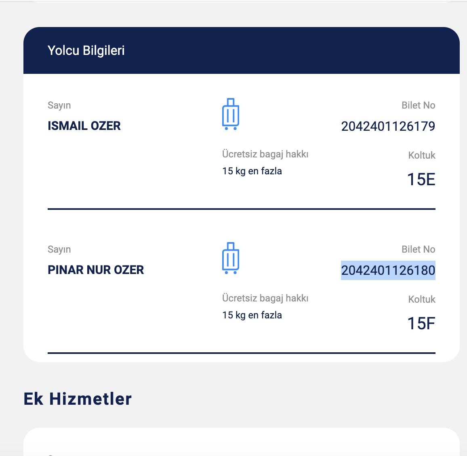Click the Koltuk label above seat 15E
This screenshot has width=467, height=456.
pyautogui.click(x=421, y=155)
